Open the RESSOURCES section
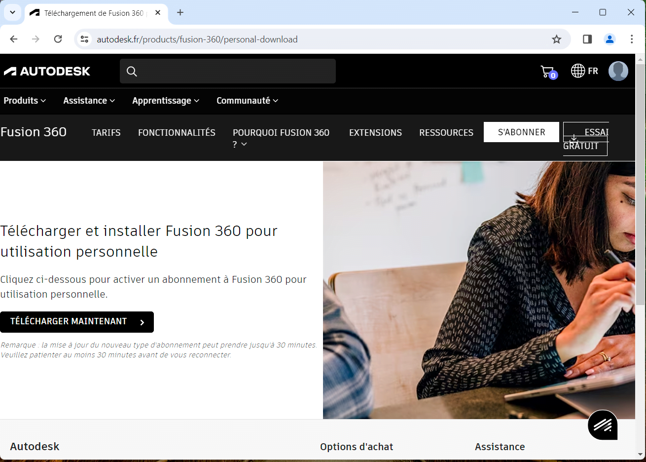Viewport: 646px width, 462px height. tap(446, 132)
